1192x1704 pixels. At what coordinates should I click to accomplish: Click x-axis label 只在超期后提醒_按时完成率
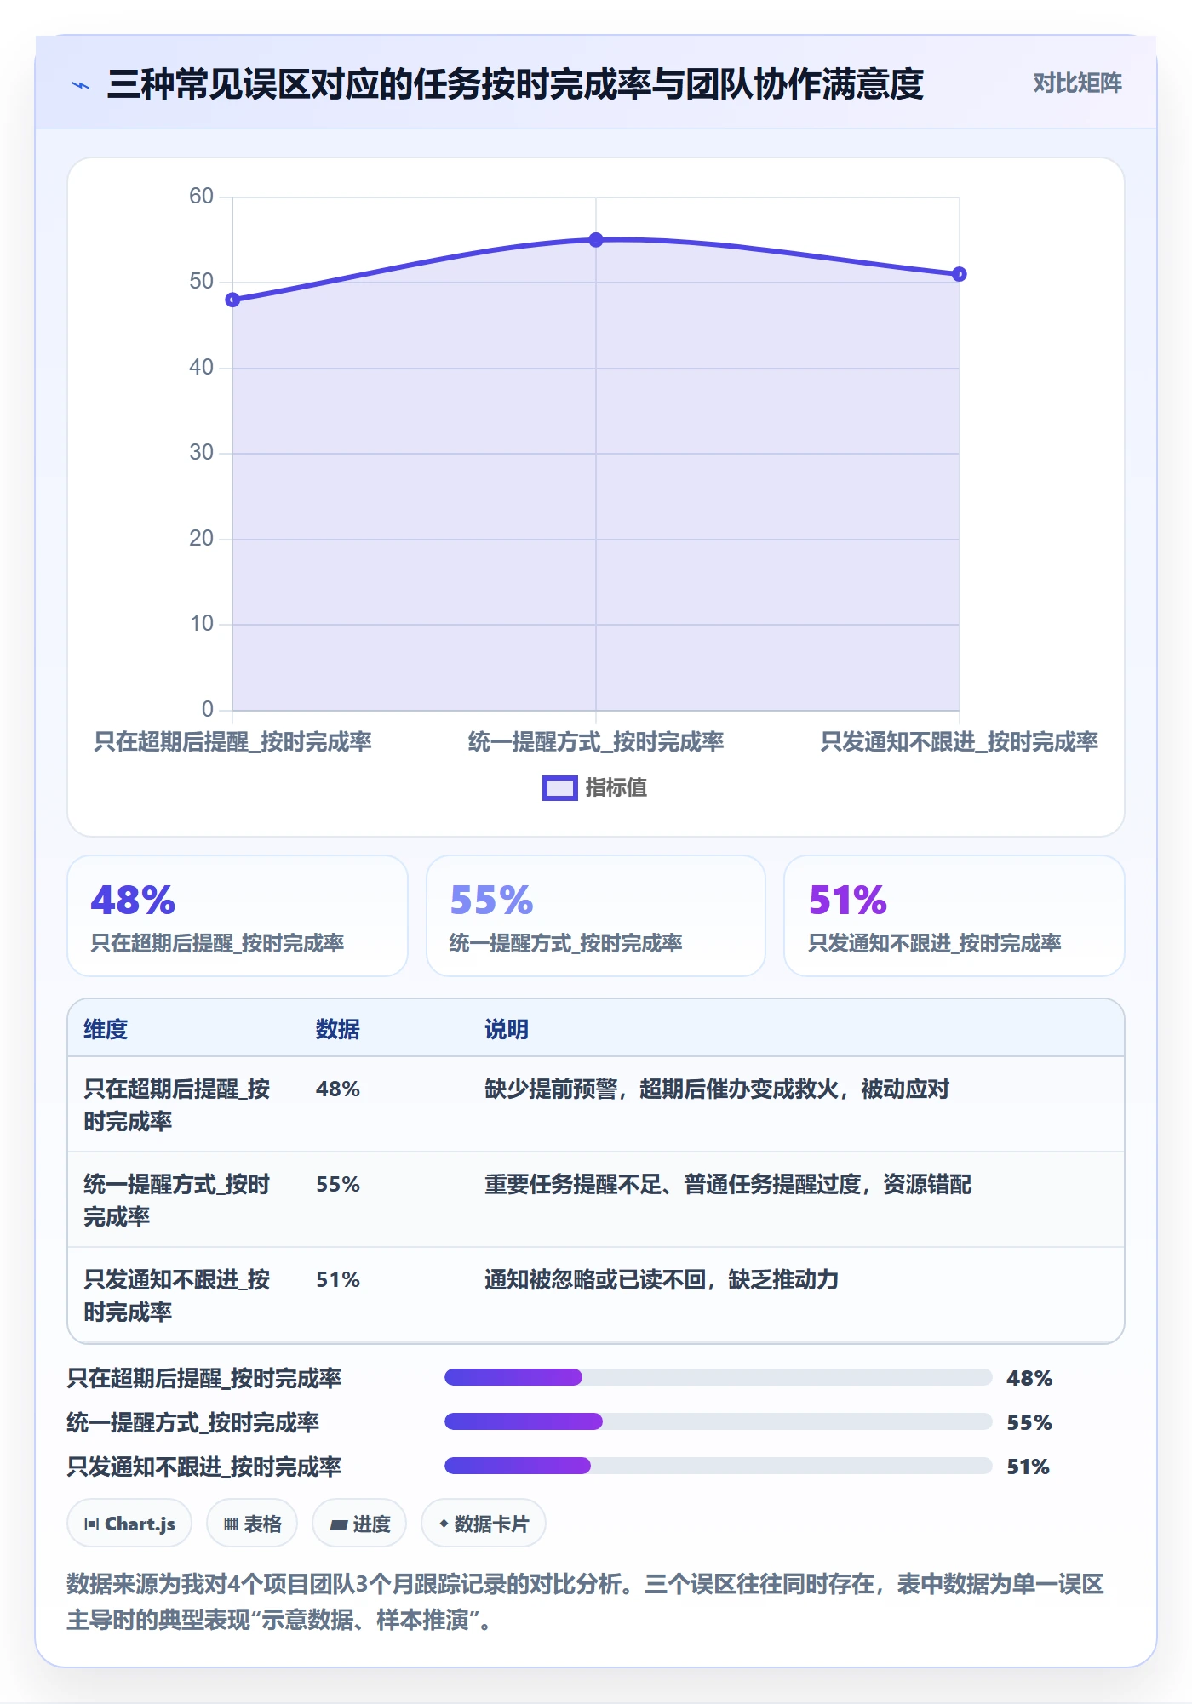tap(232, 742)
